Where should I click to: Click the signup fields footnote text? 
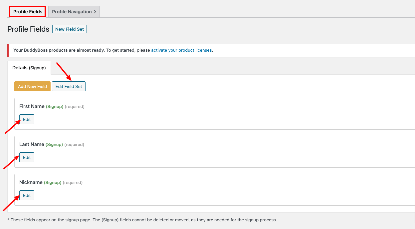click(x=142, y=220)
